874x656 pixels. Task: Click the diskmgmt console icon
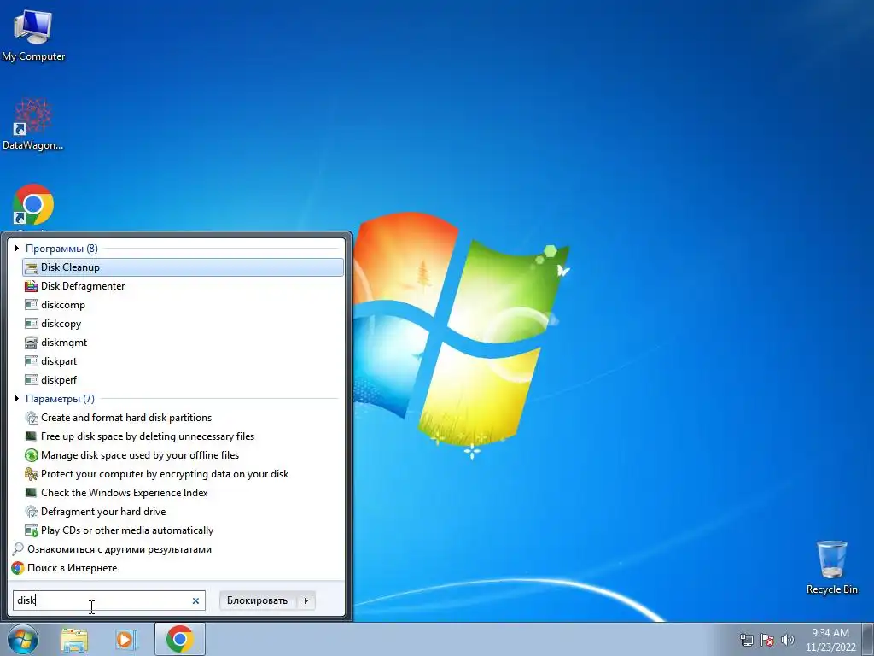tap(32, 343)
